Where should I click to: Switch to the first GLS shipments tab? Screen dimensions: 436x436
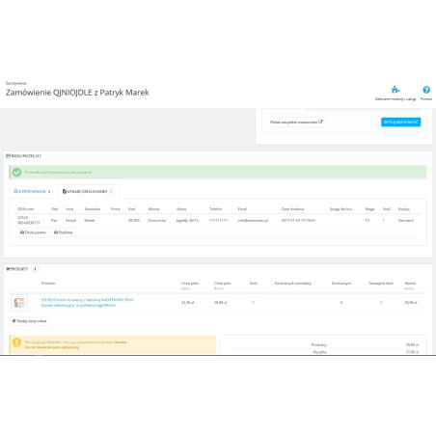pos(33,191)
